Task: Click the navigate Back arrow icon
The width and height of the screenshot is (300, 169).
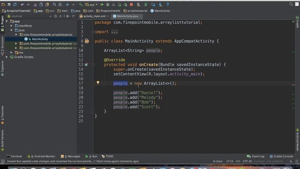Action: point(67,4)
